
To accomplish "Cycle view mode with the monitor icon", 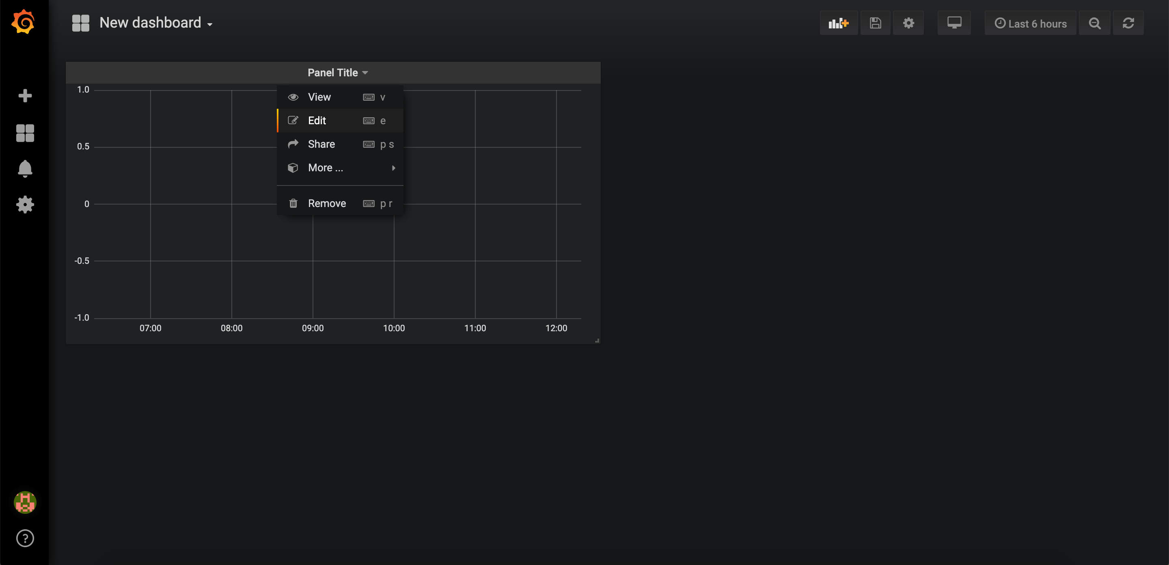I will (x=954, y=23).
